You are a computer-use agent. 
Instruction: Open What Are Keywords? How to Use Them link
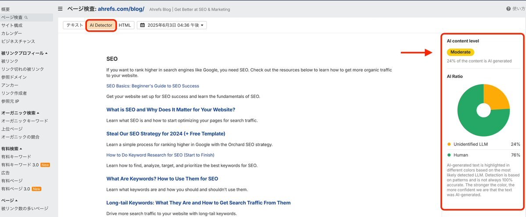tap(162, 178)
